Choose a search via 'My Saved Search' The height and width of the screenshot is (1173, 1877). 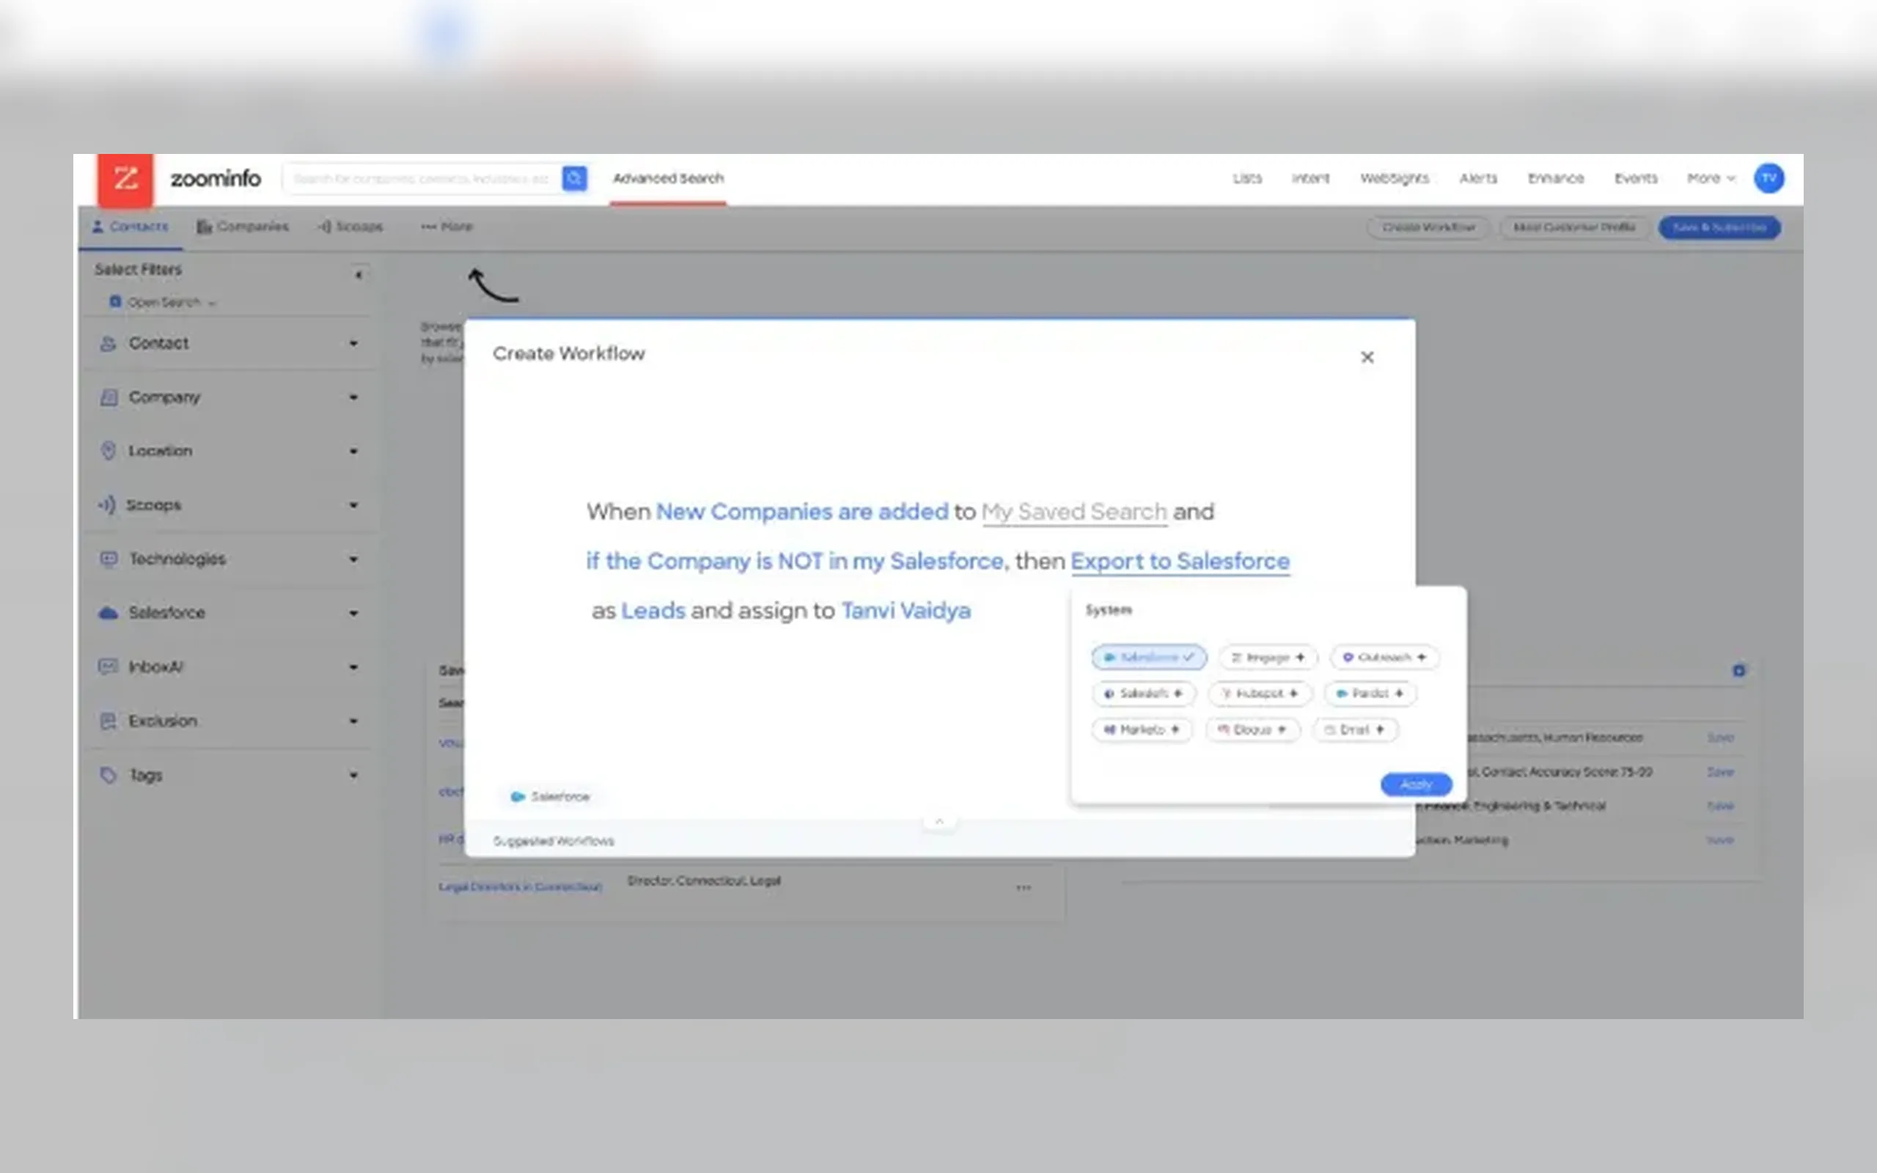pos(1074,512)
